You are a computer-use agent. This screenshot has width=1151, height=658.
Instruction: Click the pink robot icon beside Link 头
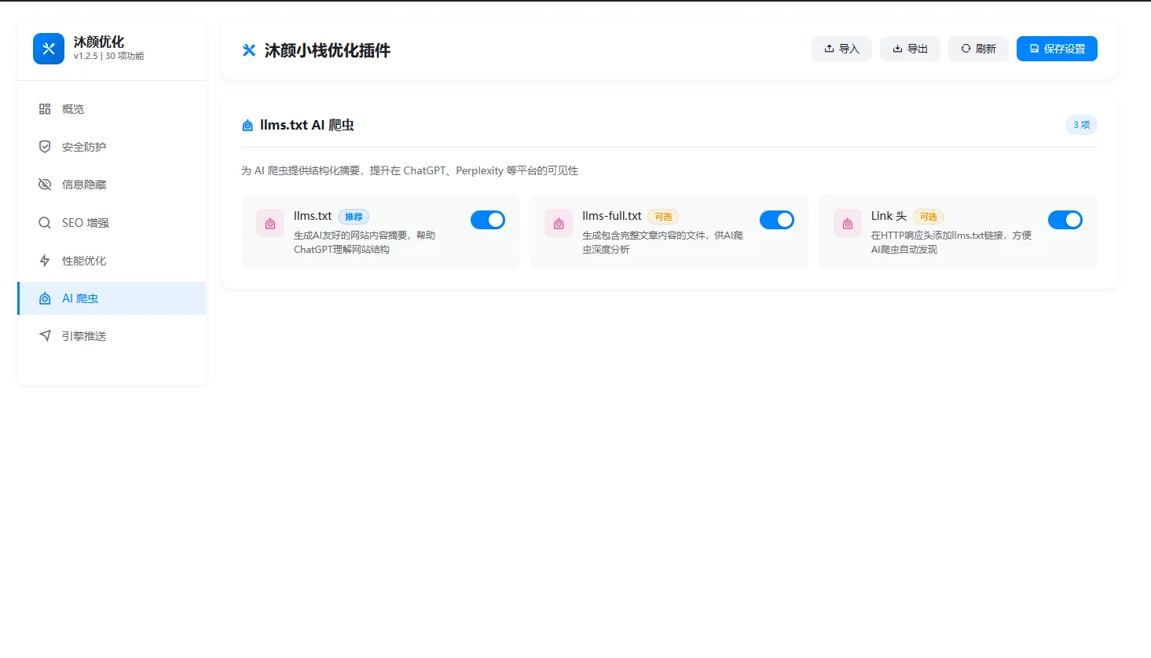tap(847, 223)
